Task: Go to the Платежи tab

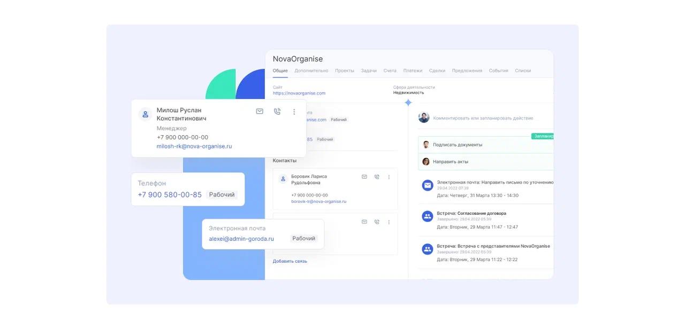Action: click(413, 70)
